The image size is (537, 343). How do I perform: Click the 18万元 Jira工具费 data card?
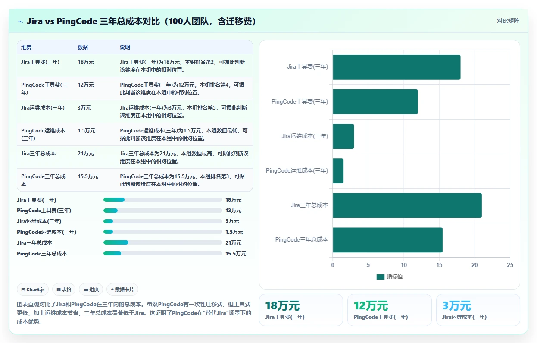tap(301, 310)
